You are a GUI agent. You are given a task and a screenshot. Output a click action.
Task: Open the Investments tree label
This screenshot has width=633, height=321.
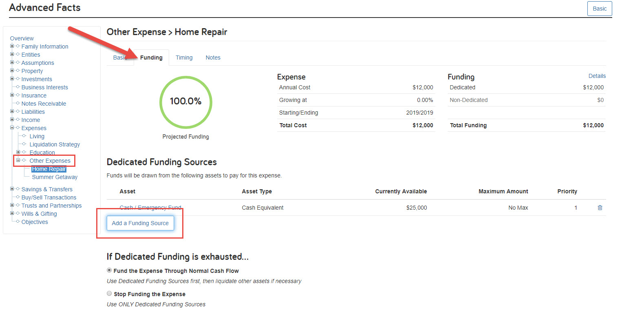click(37, 79)
